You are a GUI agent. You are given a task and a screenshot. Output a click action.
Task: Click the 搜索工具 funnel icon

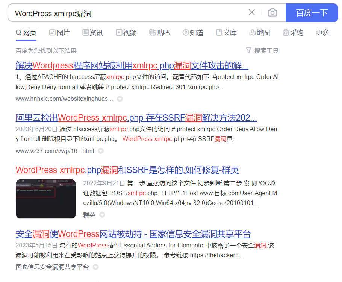(x=248, y=50)
